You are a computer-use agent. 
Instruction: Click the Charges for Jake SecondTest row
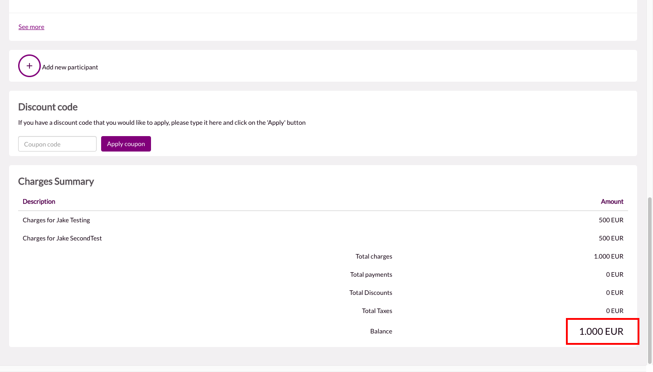(x=62, y=238)
